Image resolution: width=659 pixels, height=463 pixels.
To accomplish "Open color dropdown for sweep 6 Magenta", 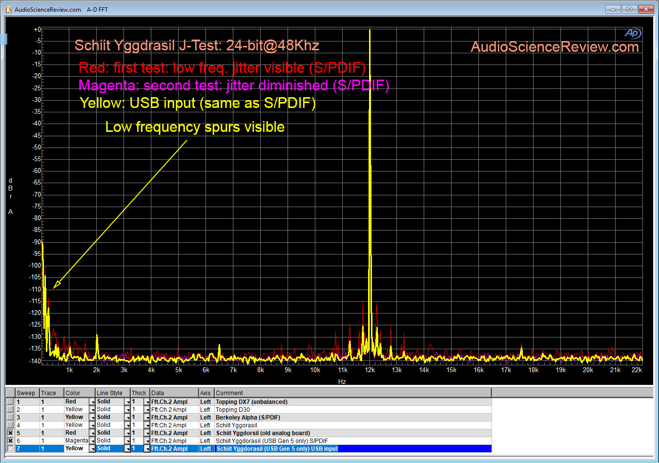I will (92, 441).
